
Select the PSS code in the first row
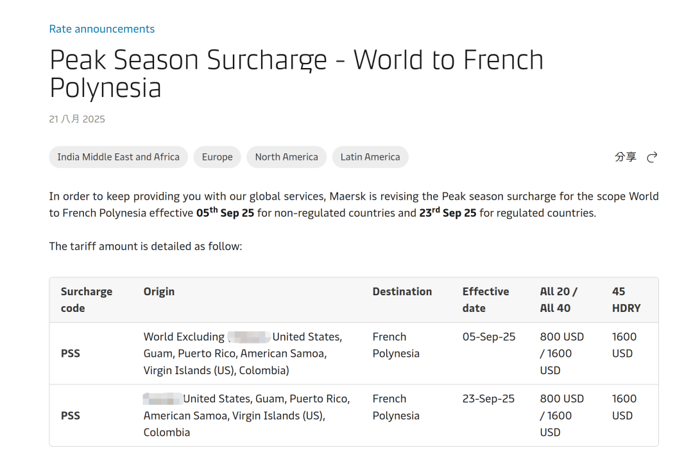coord(71,354)
